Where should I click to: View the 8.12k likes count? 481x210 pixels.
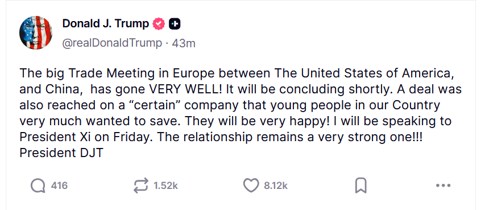276,186
